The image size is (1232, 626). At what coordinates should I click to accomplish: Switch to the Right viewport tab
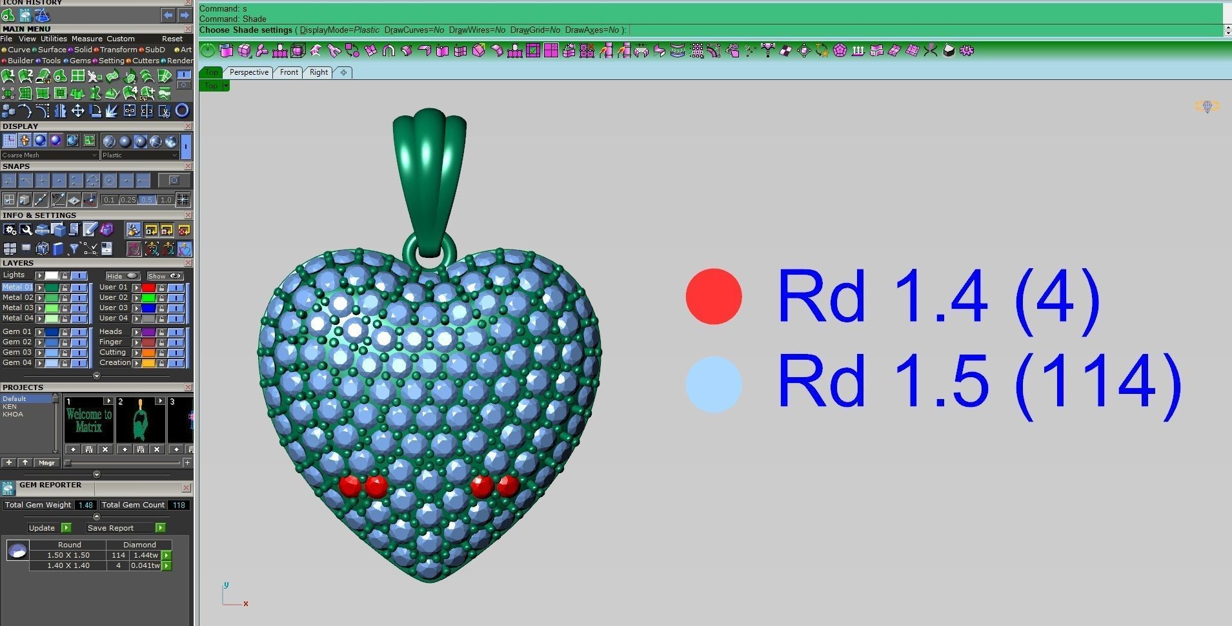point(319,72)
